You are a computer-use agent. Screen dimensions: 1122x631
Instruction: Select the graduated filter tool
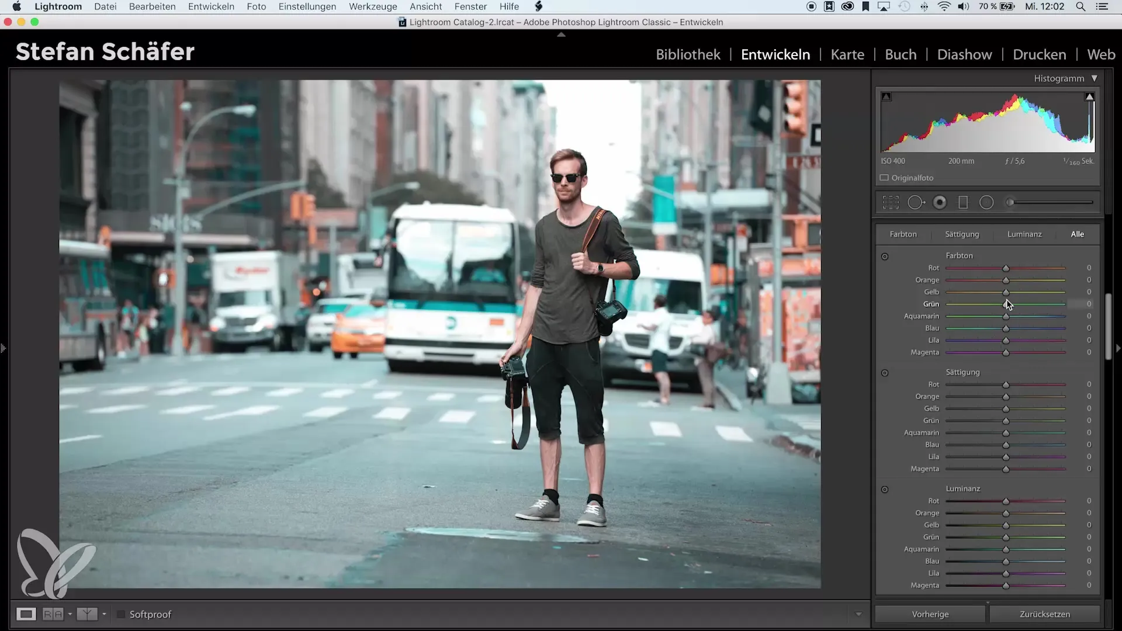[963, 203]
